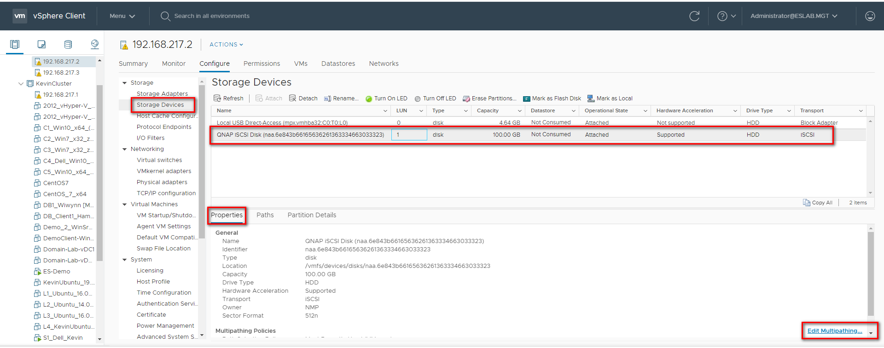The height and width of the screenshot is (348, 884).
Task: Click Erase Partitions toolbar button
Action: 489,99
